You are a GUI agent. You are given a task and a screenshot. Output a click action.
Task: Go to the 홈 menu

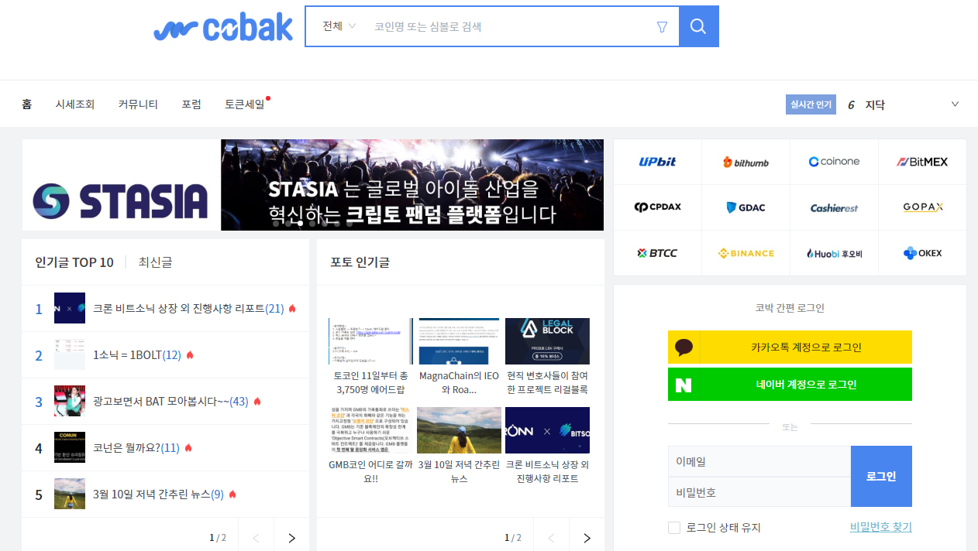27,104
